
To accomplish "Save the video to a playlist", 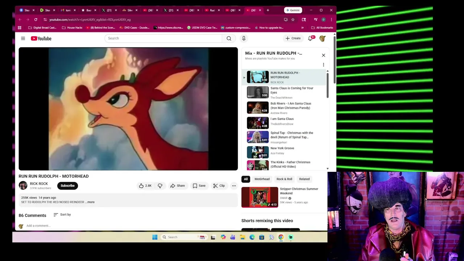I will tap(199, 186).
